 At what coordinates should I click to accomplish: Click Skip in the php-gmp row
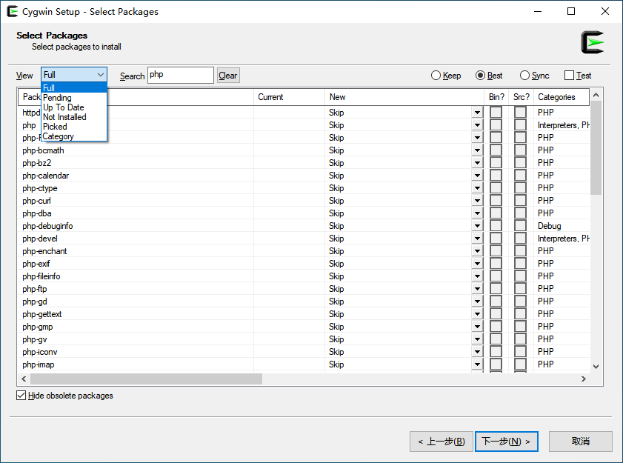336,327
